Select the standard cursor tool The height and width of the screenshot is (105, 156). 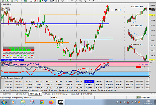click(58, 1)
